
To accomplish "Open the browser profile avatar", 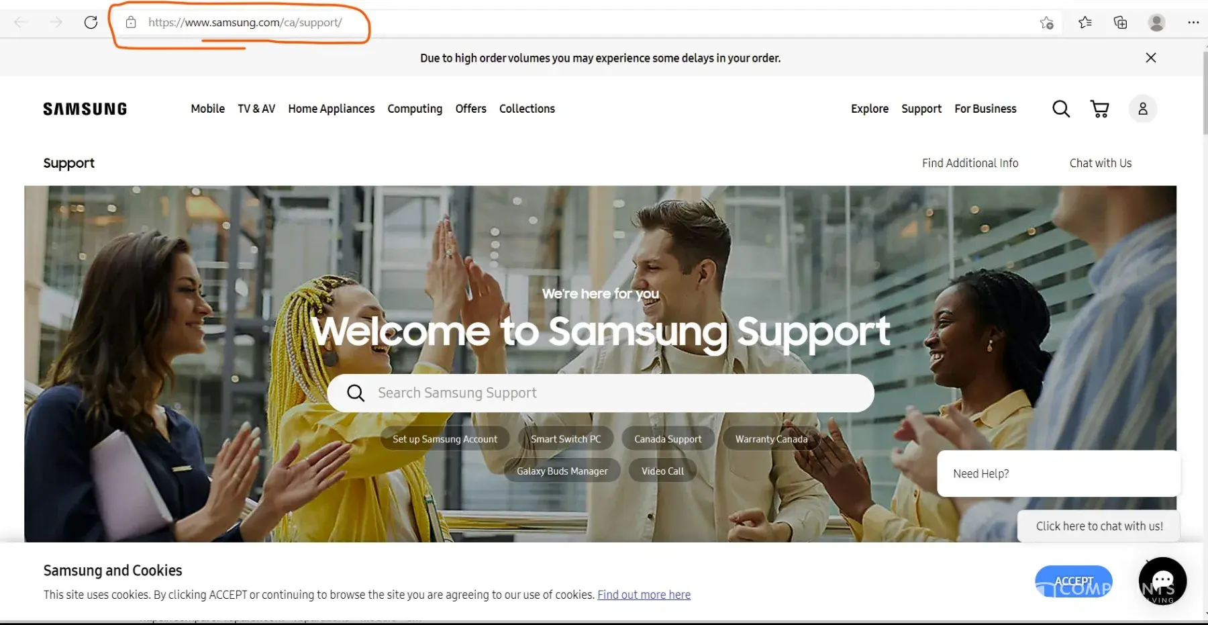I will point(1156,23).
